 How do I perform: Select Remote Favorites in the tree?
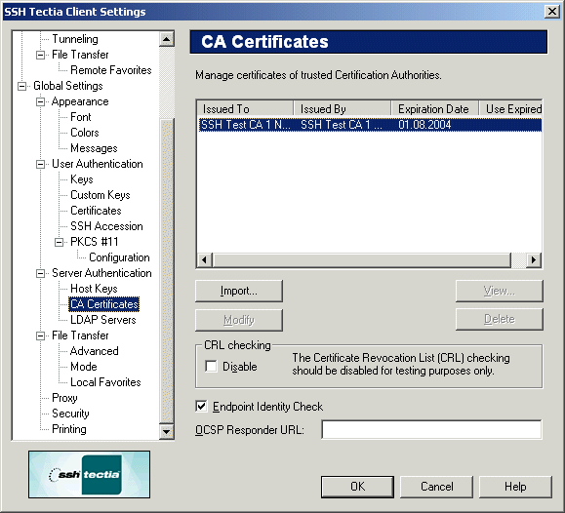111,70
